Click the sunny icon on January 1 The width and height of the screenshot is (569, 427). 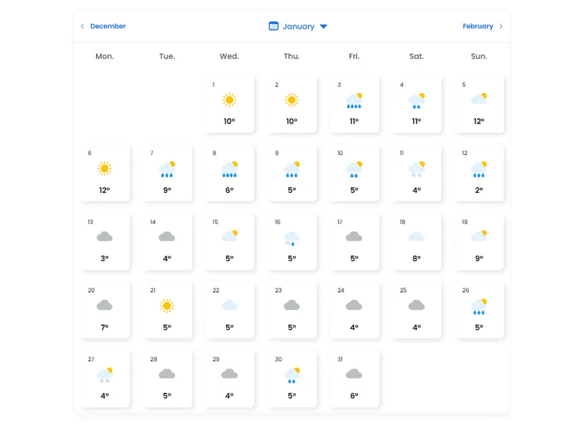229,100
